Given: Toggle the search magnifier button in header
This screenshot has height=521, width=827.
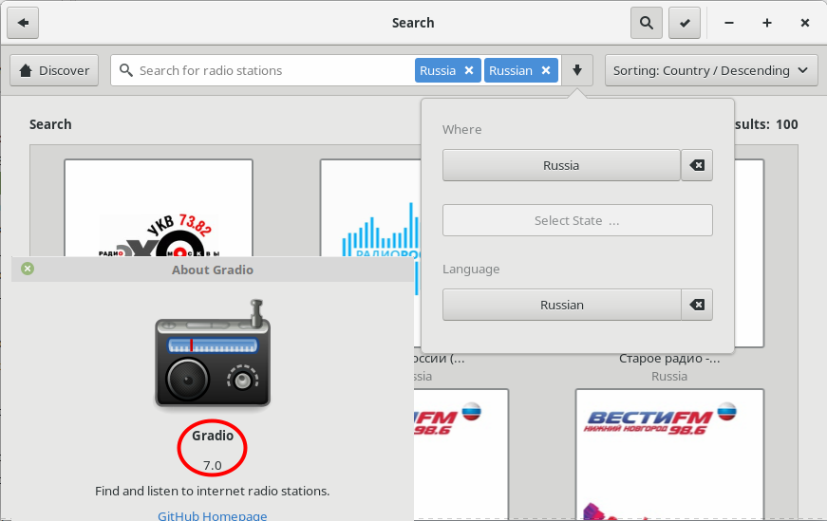Looking at the screenshot, I should (646, 23).
